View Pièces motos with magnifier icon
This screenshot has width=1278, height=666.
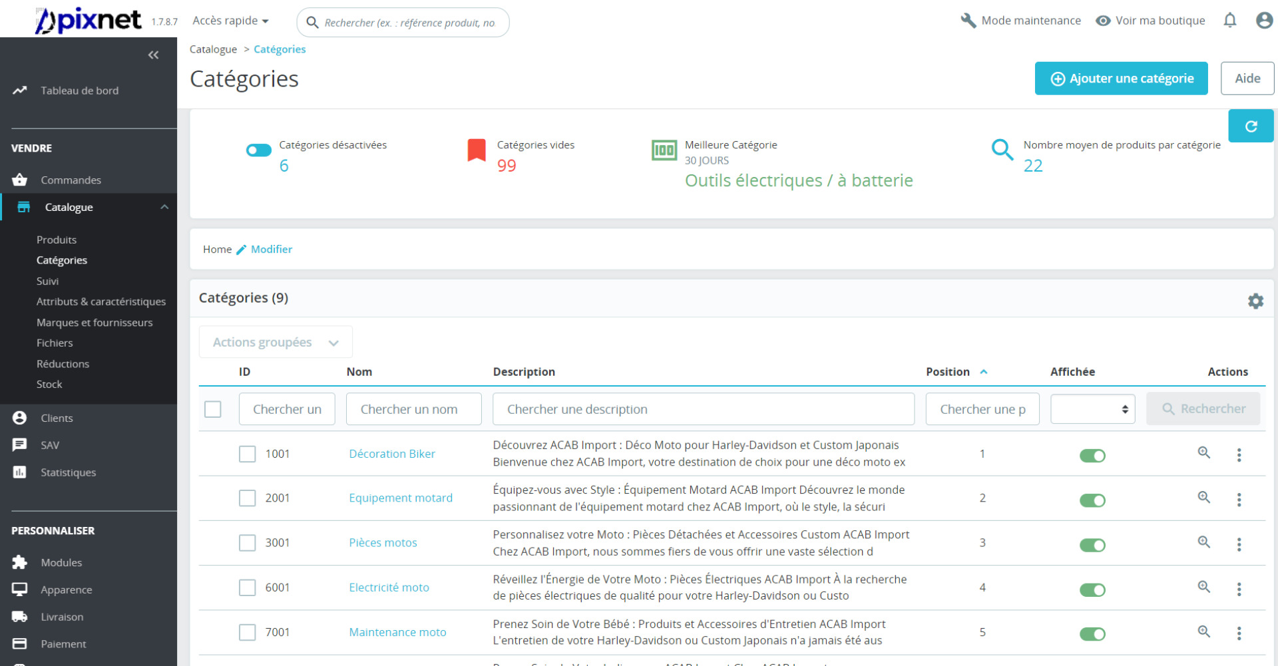[x=1203, y=542]
